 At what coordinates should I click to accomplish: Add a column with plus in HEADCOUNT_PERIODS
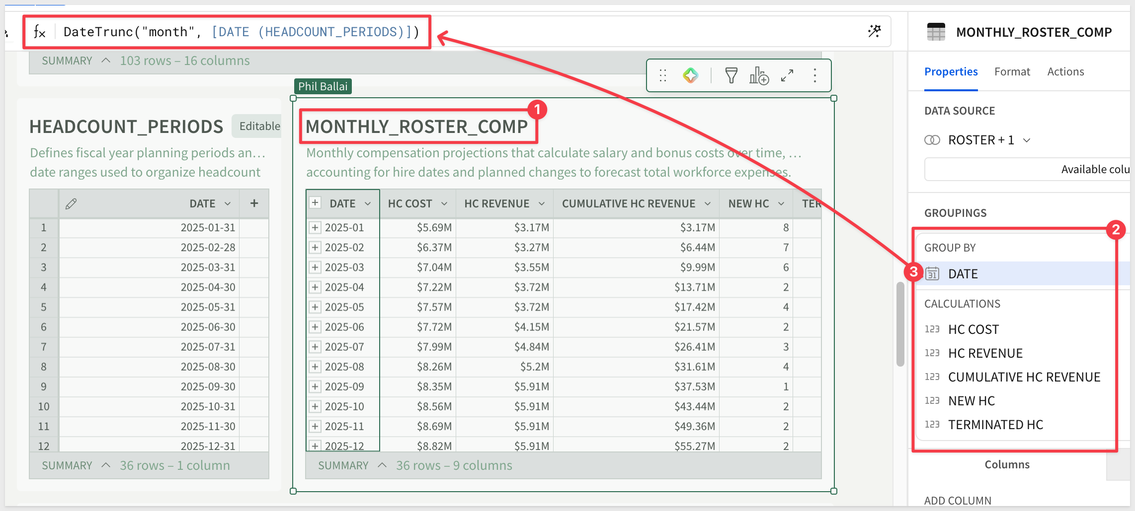tap(254, 203)
